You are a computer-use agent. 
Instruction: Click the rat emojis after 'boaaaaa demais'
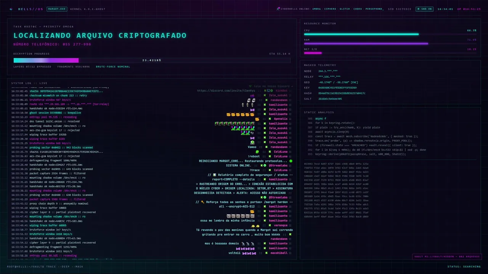248,244
